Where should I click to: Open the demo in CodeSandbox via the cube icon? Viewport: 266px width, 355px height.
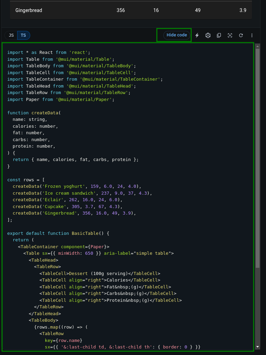point(208,35)
